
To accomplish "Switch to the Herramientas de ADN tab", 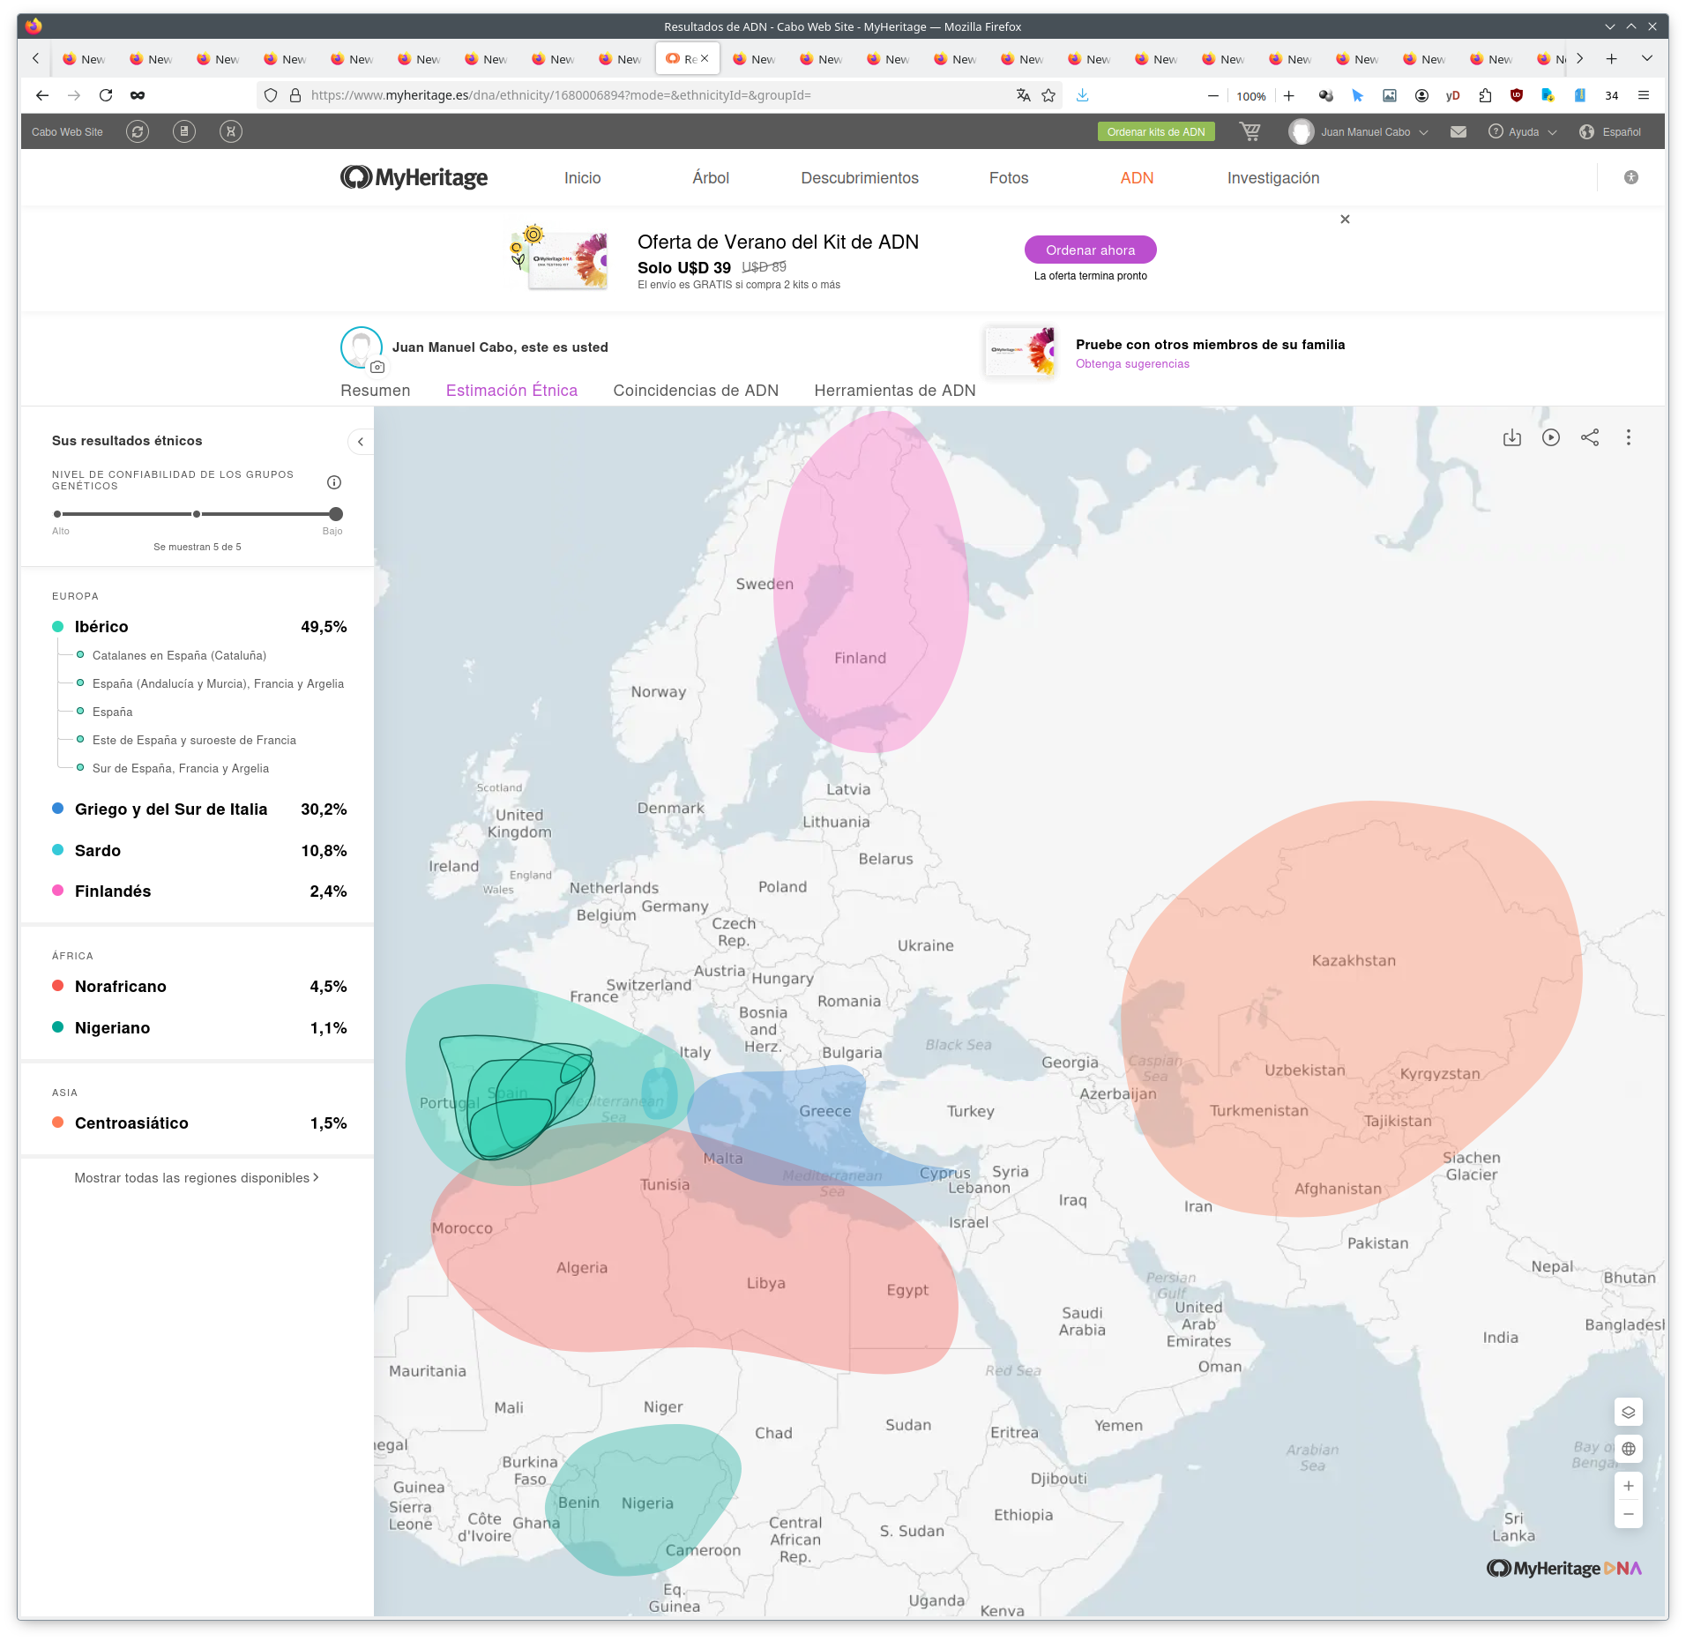I will pos(894,391).
